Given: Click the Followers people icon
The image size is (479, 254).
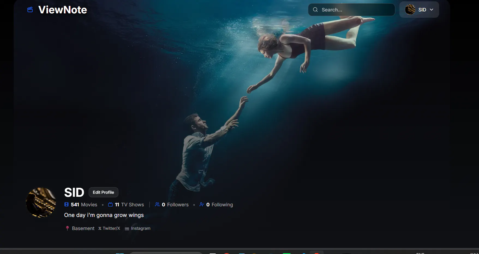Looking at the screenshot, I should coord(157,204).
